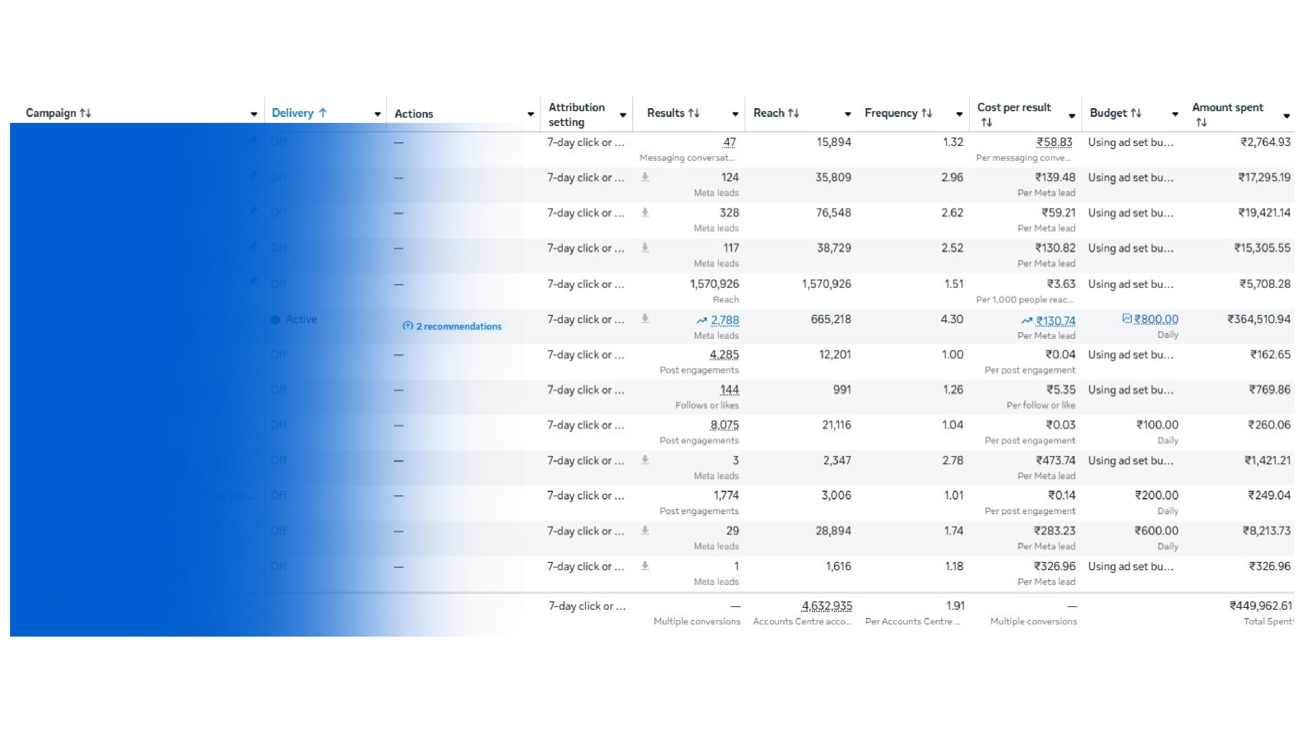Open the Budget column dropdown arrow

(x=1175, y=114)
